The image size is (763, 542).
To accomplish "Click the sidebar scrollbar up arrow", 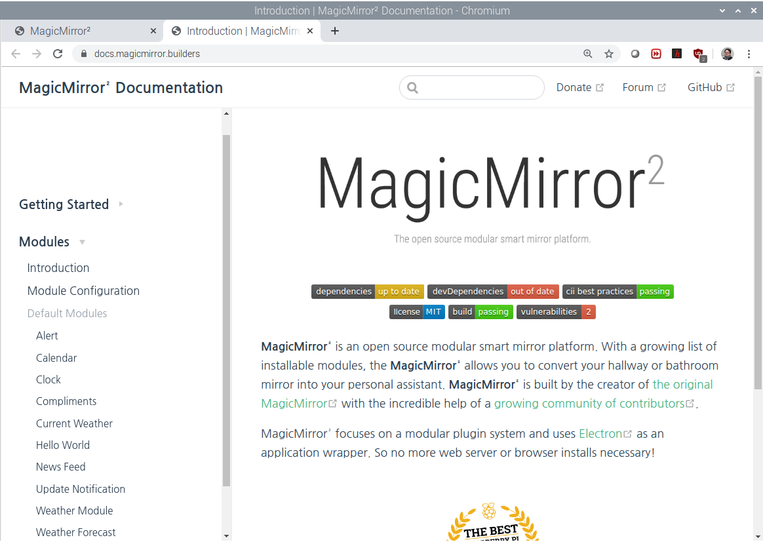I will 226,114.
